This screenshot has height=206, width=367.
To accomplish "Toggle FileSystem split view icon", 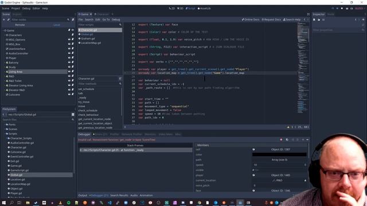I will tap(73, 114).
